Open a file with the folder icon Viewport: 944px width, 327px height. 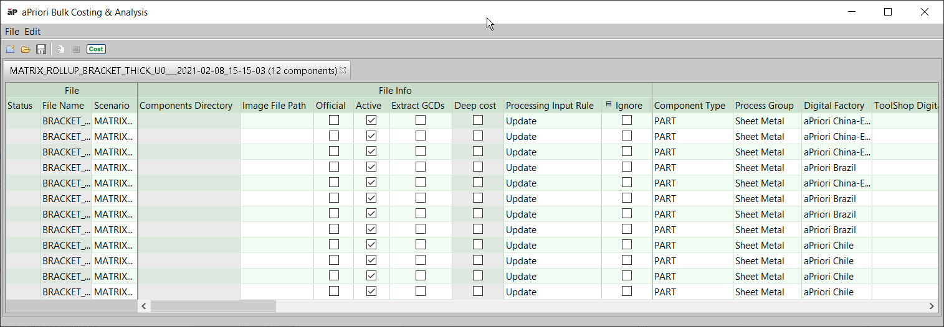coord(26,49)
